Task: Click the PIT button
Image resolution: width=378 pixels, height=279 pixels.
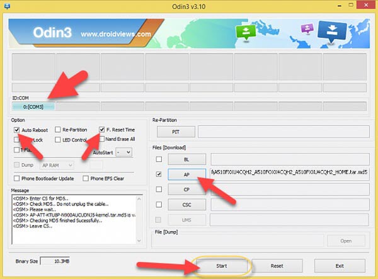Action: click(x=176, y=132)
